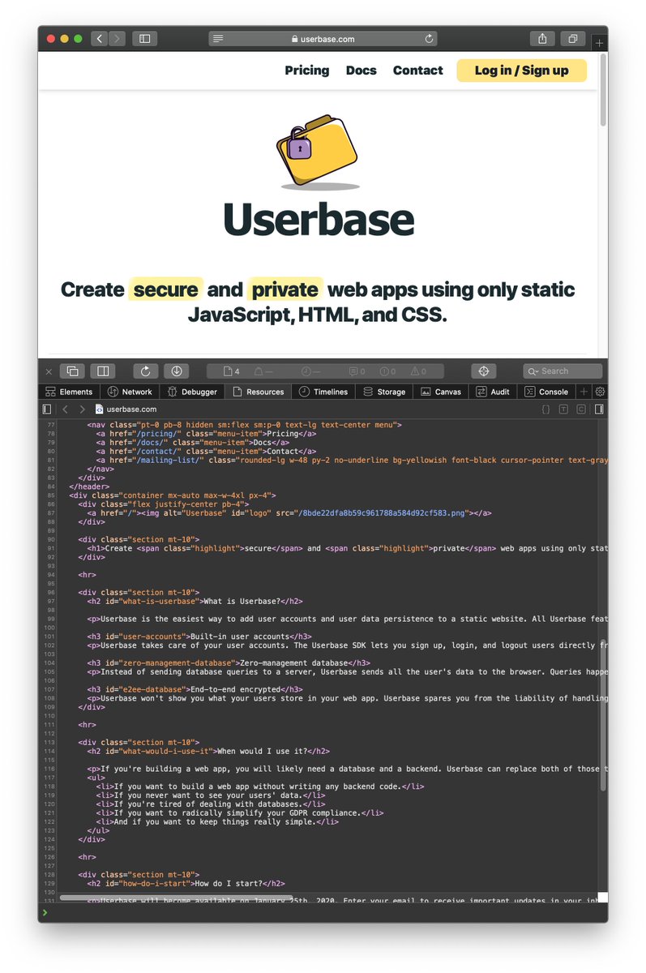Click inspector Search field

[x=563, y=371]
